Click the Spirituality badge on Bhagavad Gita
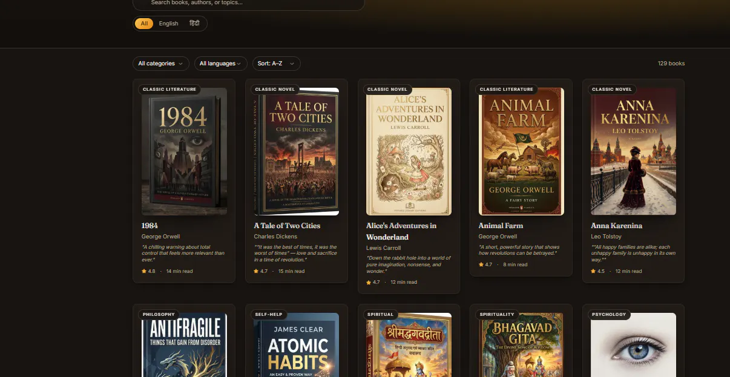Image resolution: width=730 pixels, height=377 pixels. pos(497,314)
